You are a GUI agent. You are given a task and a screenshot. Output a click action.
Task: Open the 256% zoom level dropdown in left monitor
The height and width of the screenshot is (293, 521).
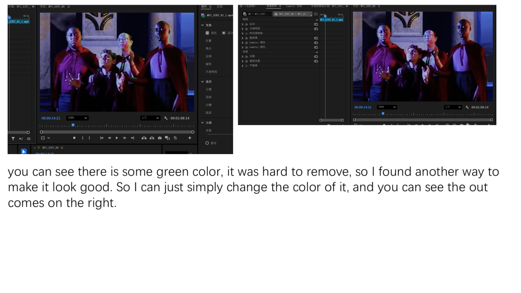click(x=77, y=118)
